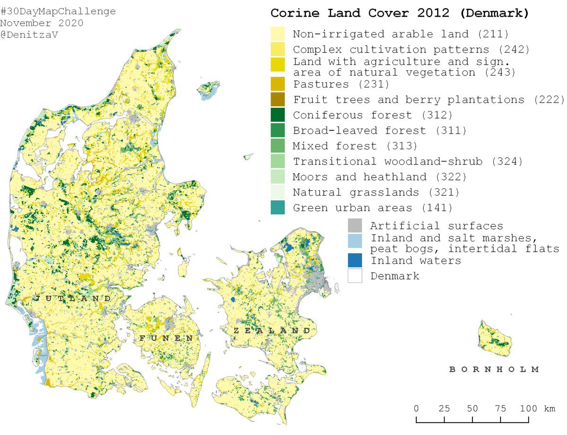
Task: Select the Inland waters blue swatch
Action: tap(355, 260)
